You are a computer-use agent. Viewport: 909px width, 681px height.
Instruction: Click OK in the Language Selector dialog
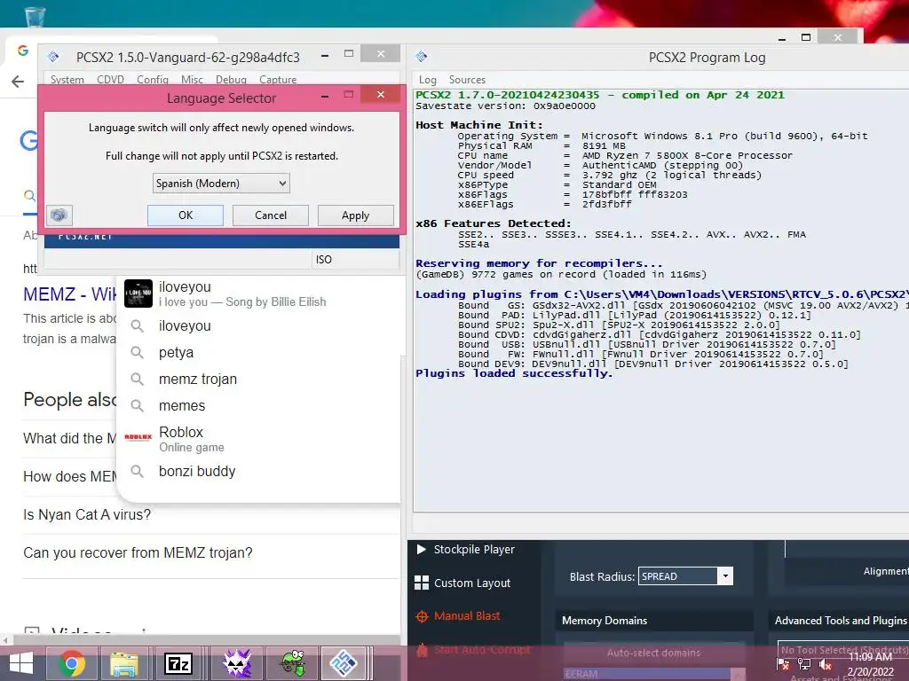pyautogui.click(x=185, y=215)
